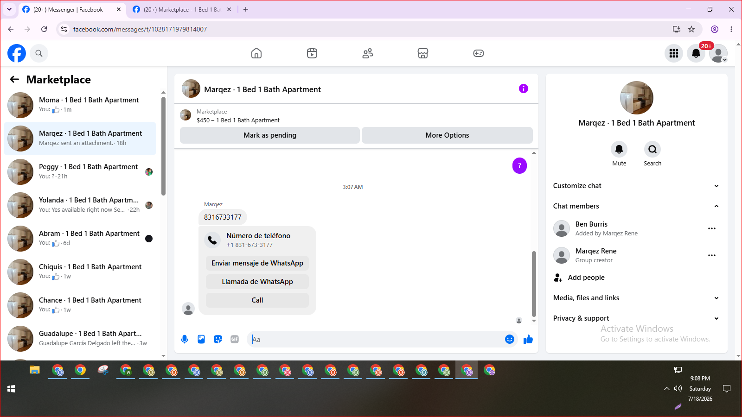Switch to the Marketplace 1 Bed 1 Bath tab
The height and width of the screenshot is (417, 742).
pos(182,9)
